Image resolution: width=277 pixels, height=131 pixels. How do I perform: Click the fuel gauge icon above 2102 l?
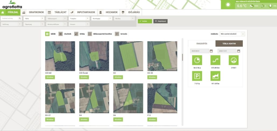[233, 60]
